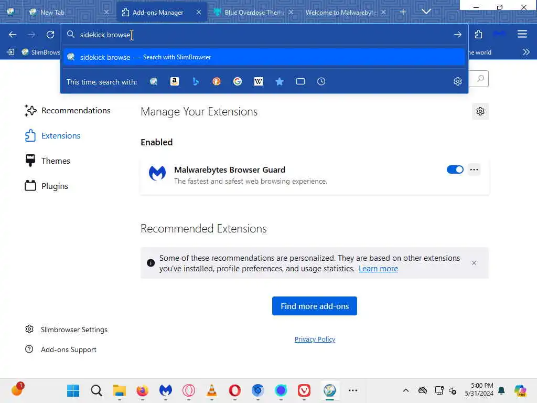Switch to Welcome to Malwarebytes tab

click(x=346, y=13)
